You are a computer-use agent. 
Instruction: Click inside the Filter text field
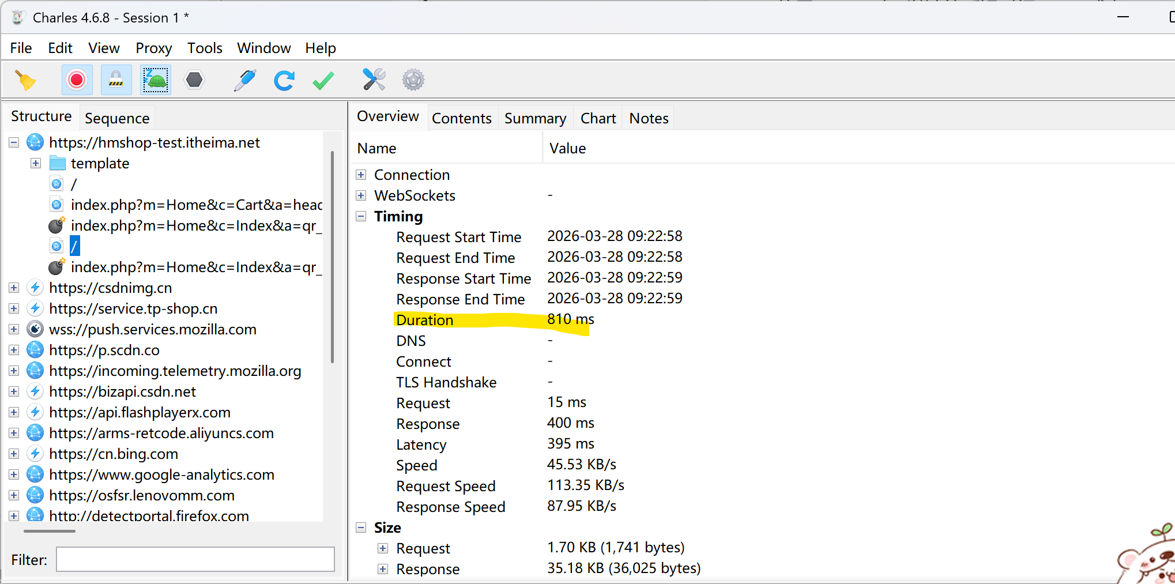[x=195, y=559]
